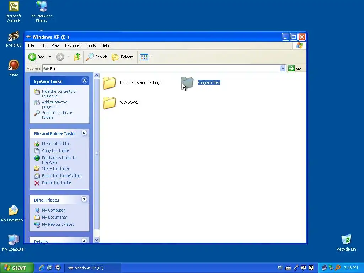364x273 pixels.
Task: Click the drive icon in the title bar
Action: [28, 37]
